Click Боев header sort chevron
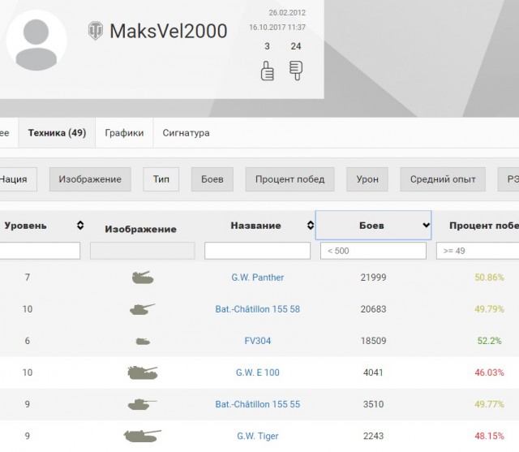This screenshot has width=519, height=452. pos(427,225)
